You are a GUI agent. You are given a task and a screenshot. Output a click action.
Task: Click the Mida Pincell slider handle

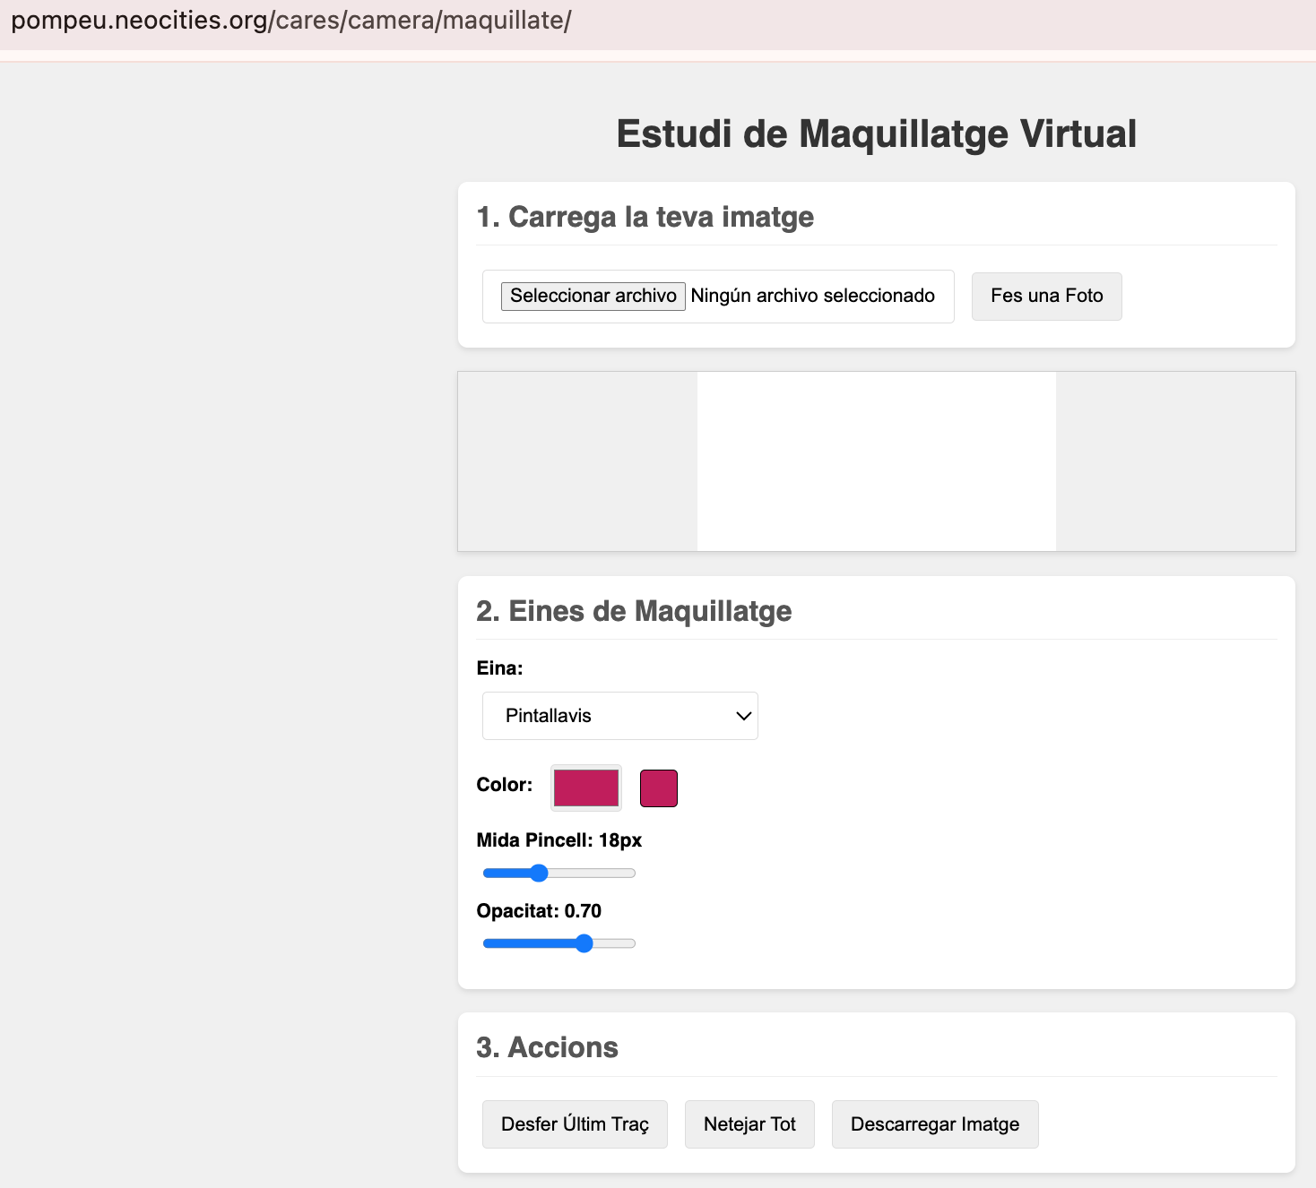[x=539, y=874]
